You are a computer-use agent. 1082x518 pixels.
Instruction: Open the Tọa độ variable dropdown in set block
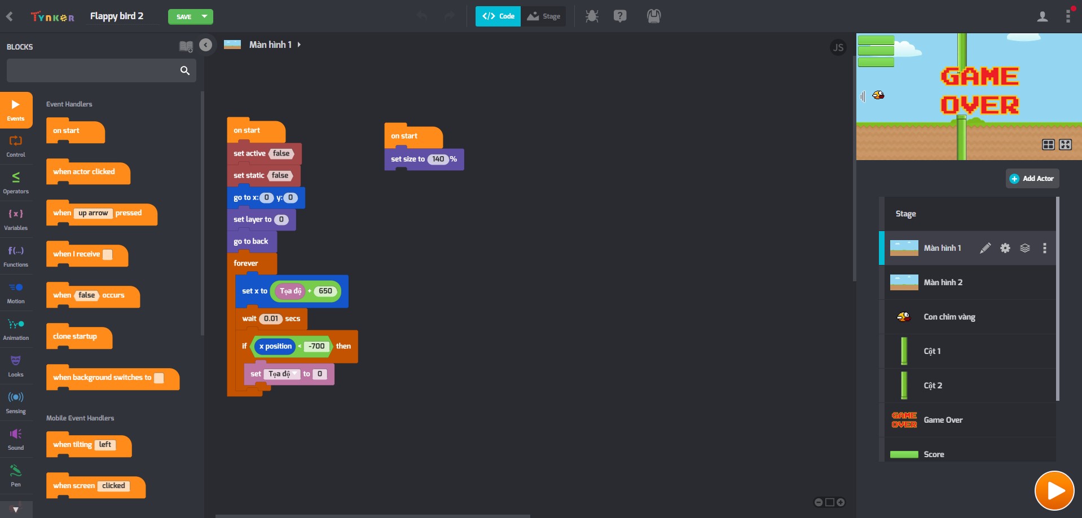[x=282, y=374]
